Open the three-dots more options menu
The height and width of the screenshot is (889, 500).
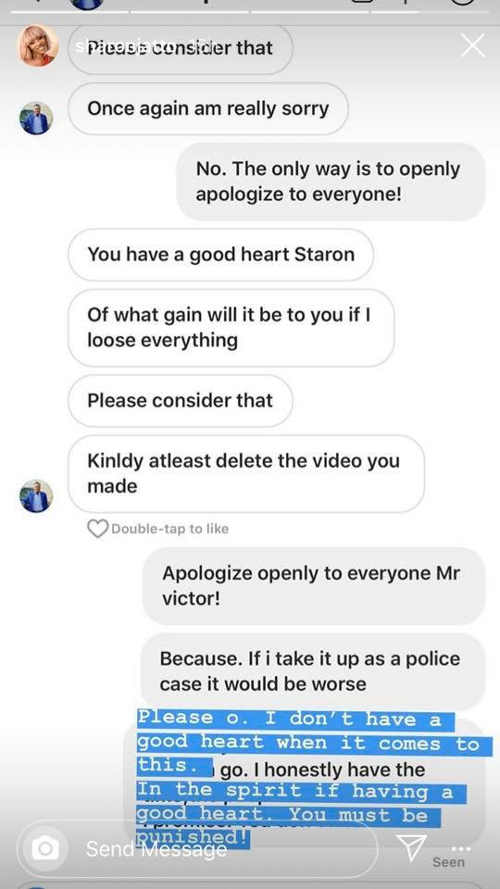click(461, 849)
